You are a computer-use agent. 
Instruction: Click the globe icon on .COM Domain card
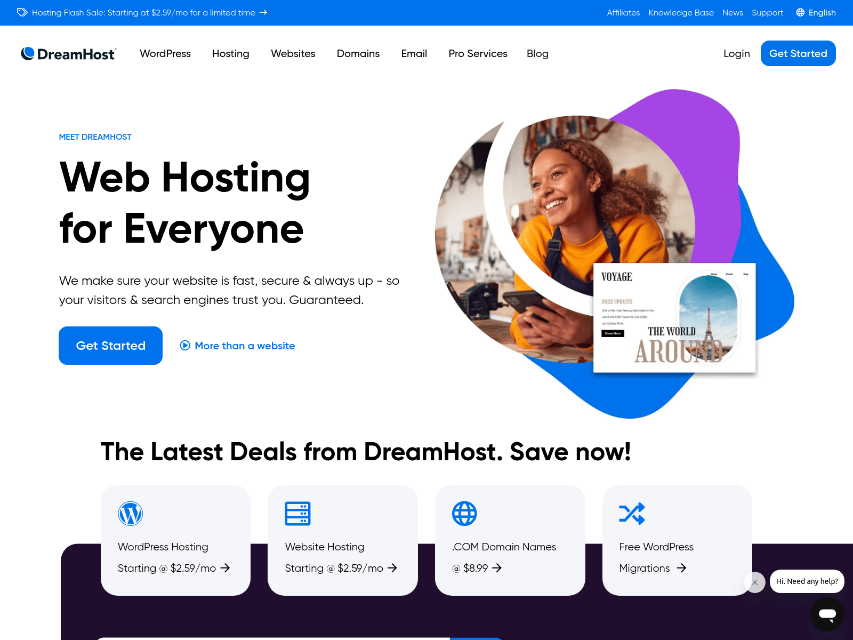point(464,514)
